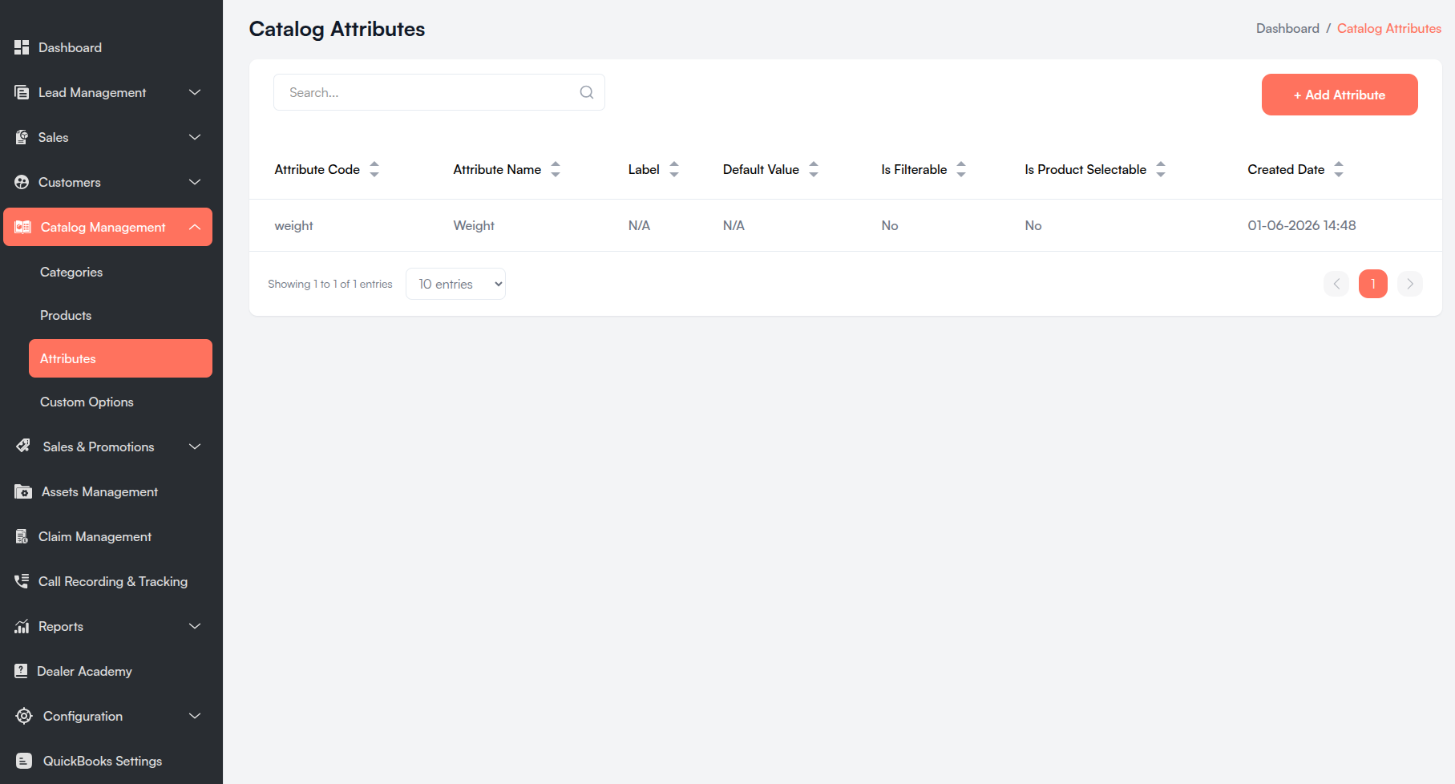The width and height of the screenshot is (1455, 784).
Task: Expand the Configuration menu chevron
Action: click(x=195, y=716)
